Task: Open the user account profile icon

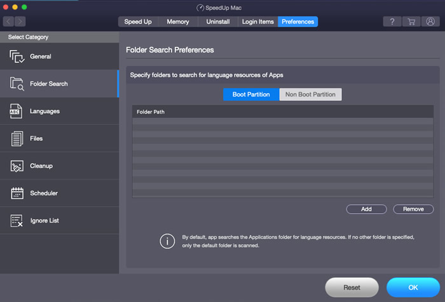Action: (x=430, y=22)
